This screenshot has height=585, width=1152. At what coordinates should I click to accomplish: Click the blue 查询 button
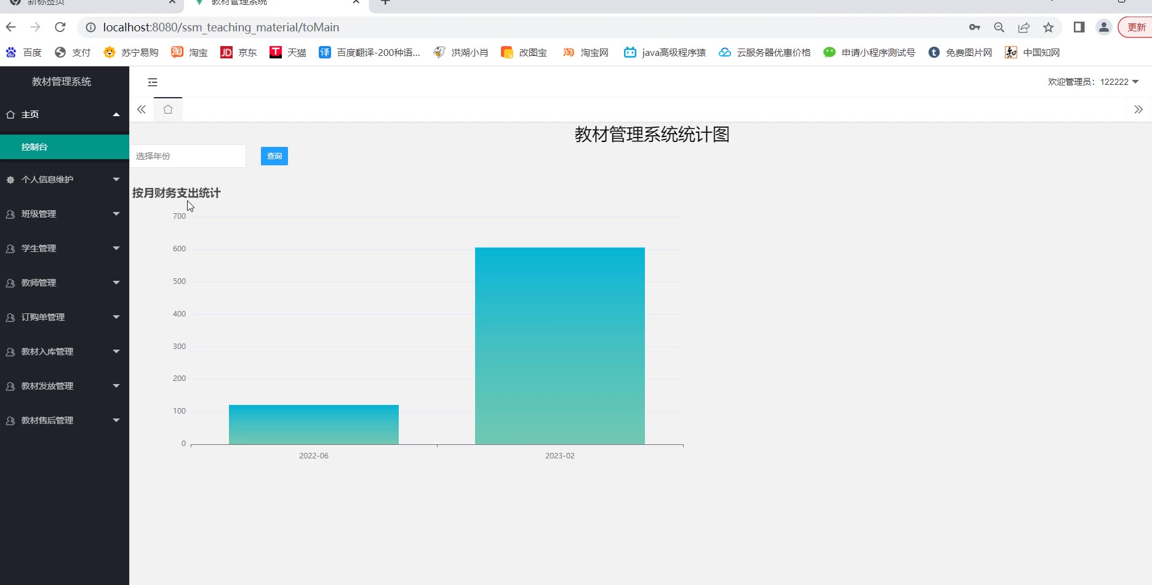(x=274, y=156)
